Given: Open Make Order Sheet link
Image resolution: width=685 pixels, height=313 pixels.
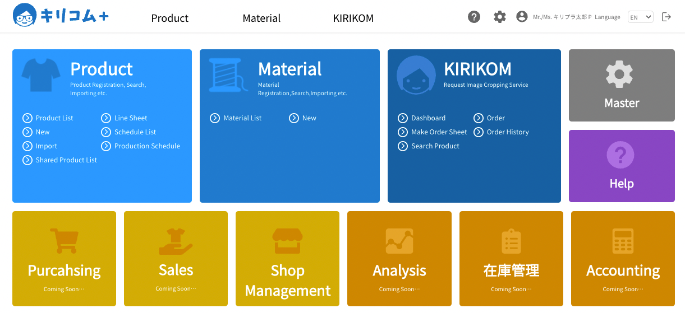Looking at the screenshot, I should pos(439,132).
